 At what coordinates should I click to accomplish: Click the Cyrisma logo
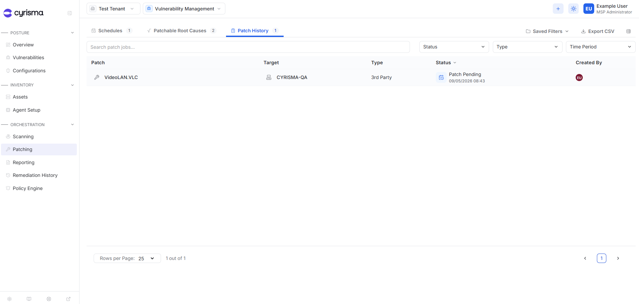(x=24, y=13)
